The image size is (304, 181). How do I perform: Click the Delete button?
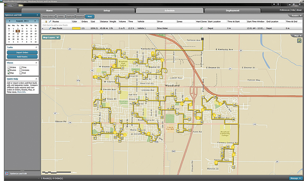tap(61, 17)
